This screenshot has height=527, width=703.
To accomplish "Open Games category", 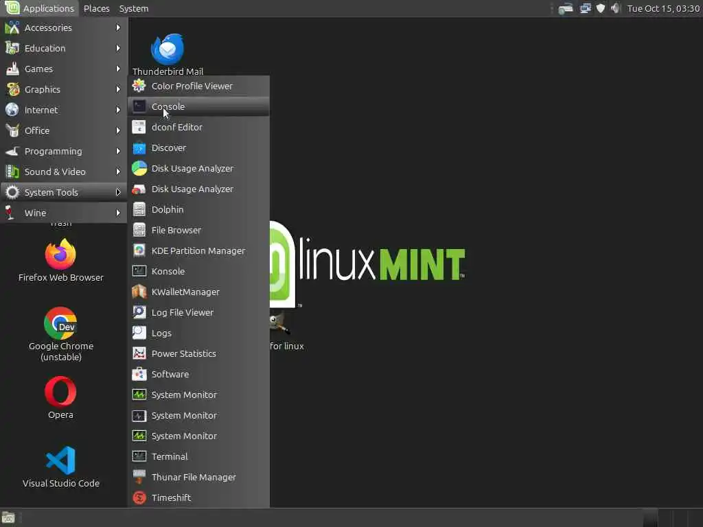I will pos(64,69).
